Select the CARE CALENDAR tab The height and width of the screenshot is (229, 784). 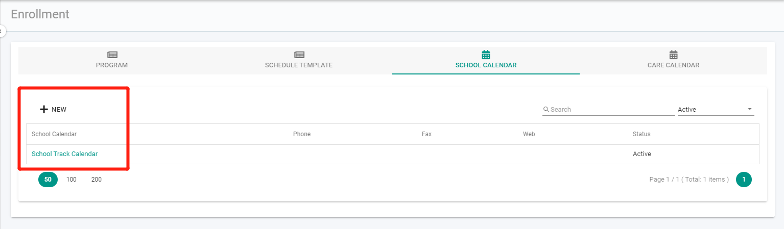673,60
